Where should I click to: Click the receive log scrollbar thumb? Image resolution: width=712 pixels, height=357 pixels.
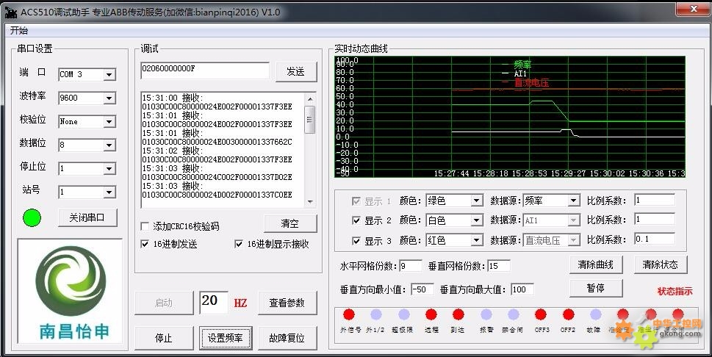[x=310, y=120]
